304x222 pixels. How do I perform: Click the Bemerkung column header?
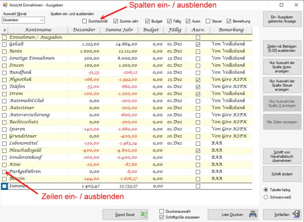tap(231, 30)
